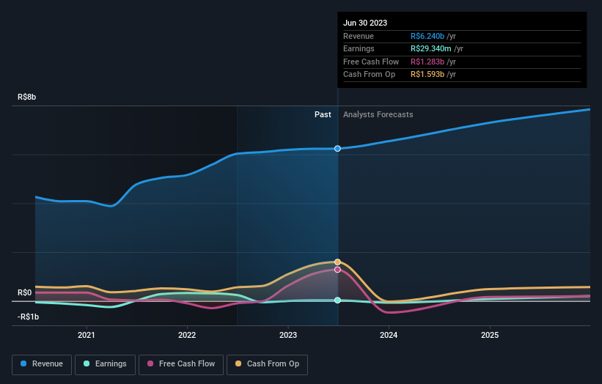The image size is (602, 384).
Task: Click the R$0 y-axis label
Action: pos(25,292)
